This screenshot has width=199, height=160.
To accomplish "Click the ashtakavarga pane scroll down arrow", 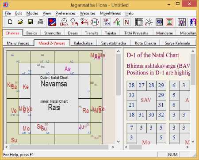I will 193,142.
